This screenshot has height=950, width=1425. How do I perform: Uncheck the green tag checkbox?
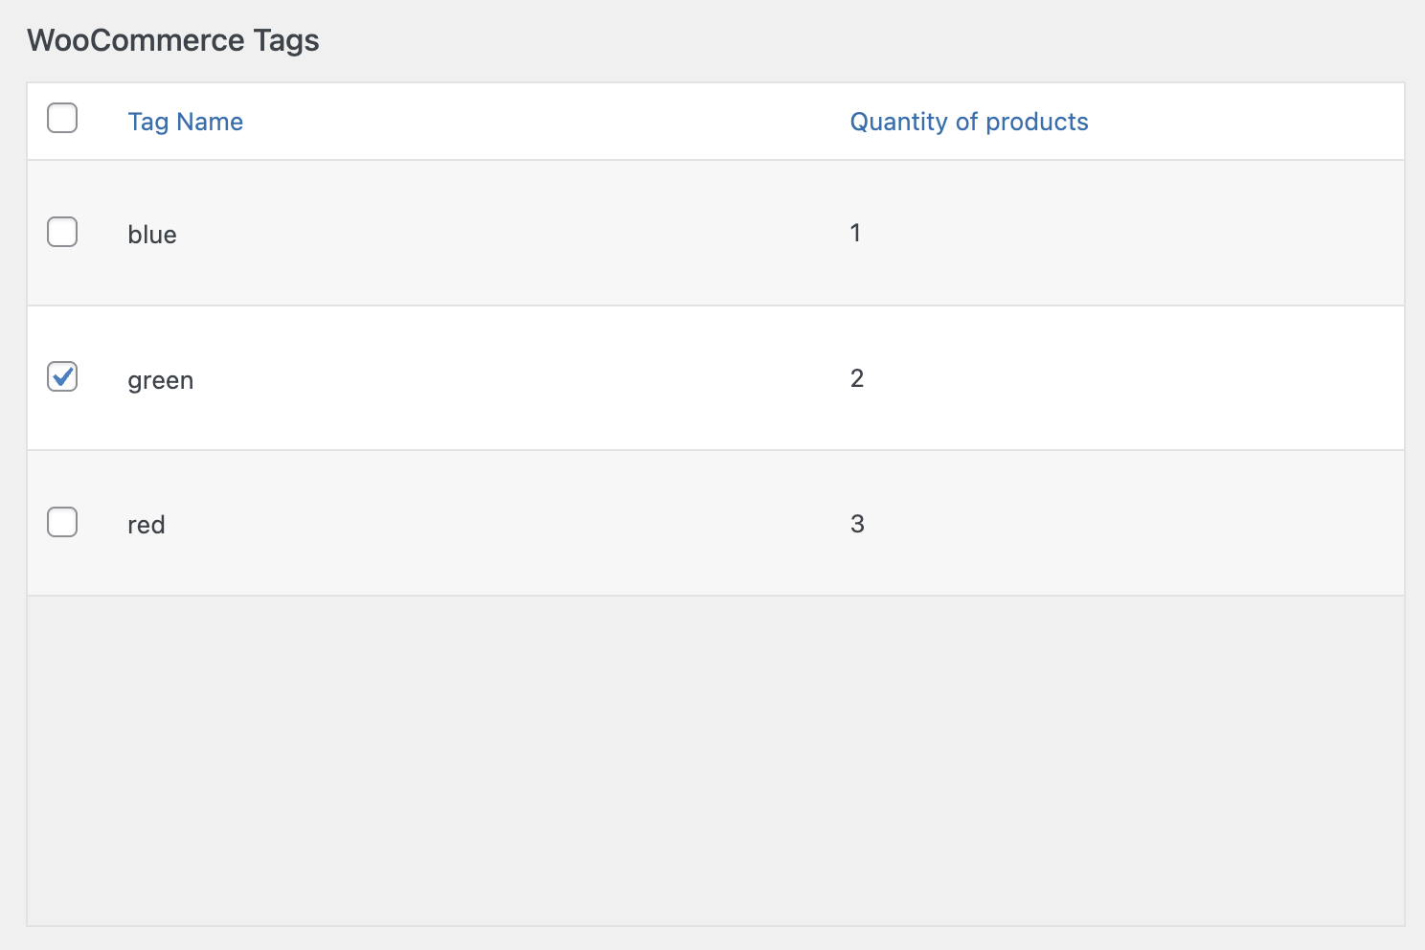[x=62, y=376]
